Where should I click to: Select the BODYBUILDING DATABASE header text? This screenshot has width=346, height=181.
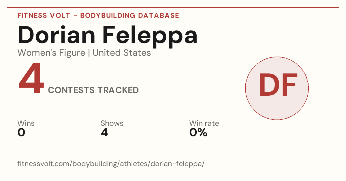[x=130, y=16]
